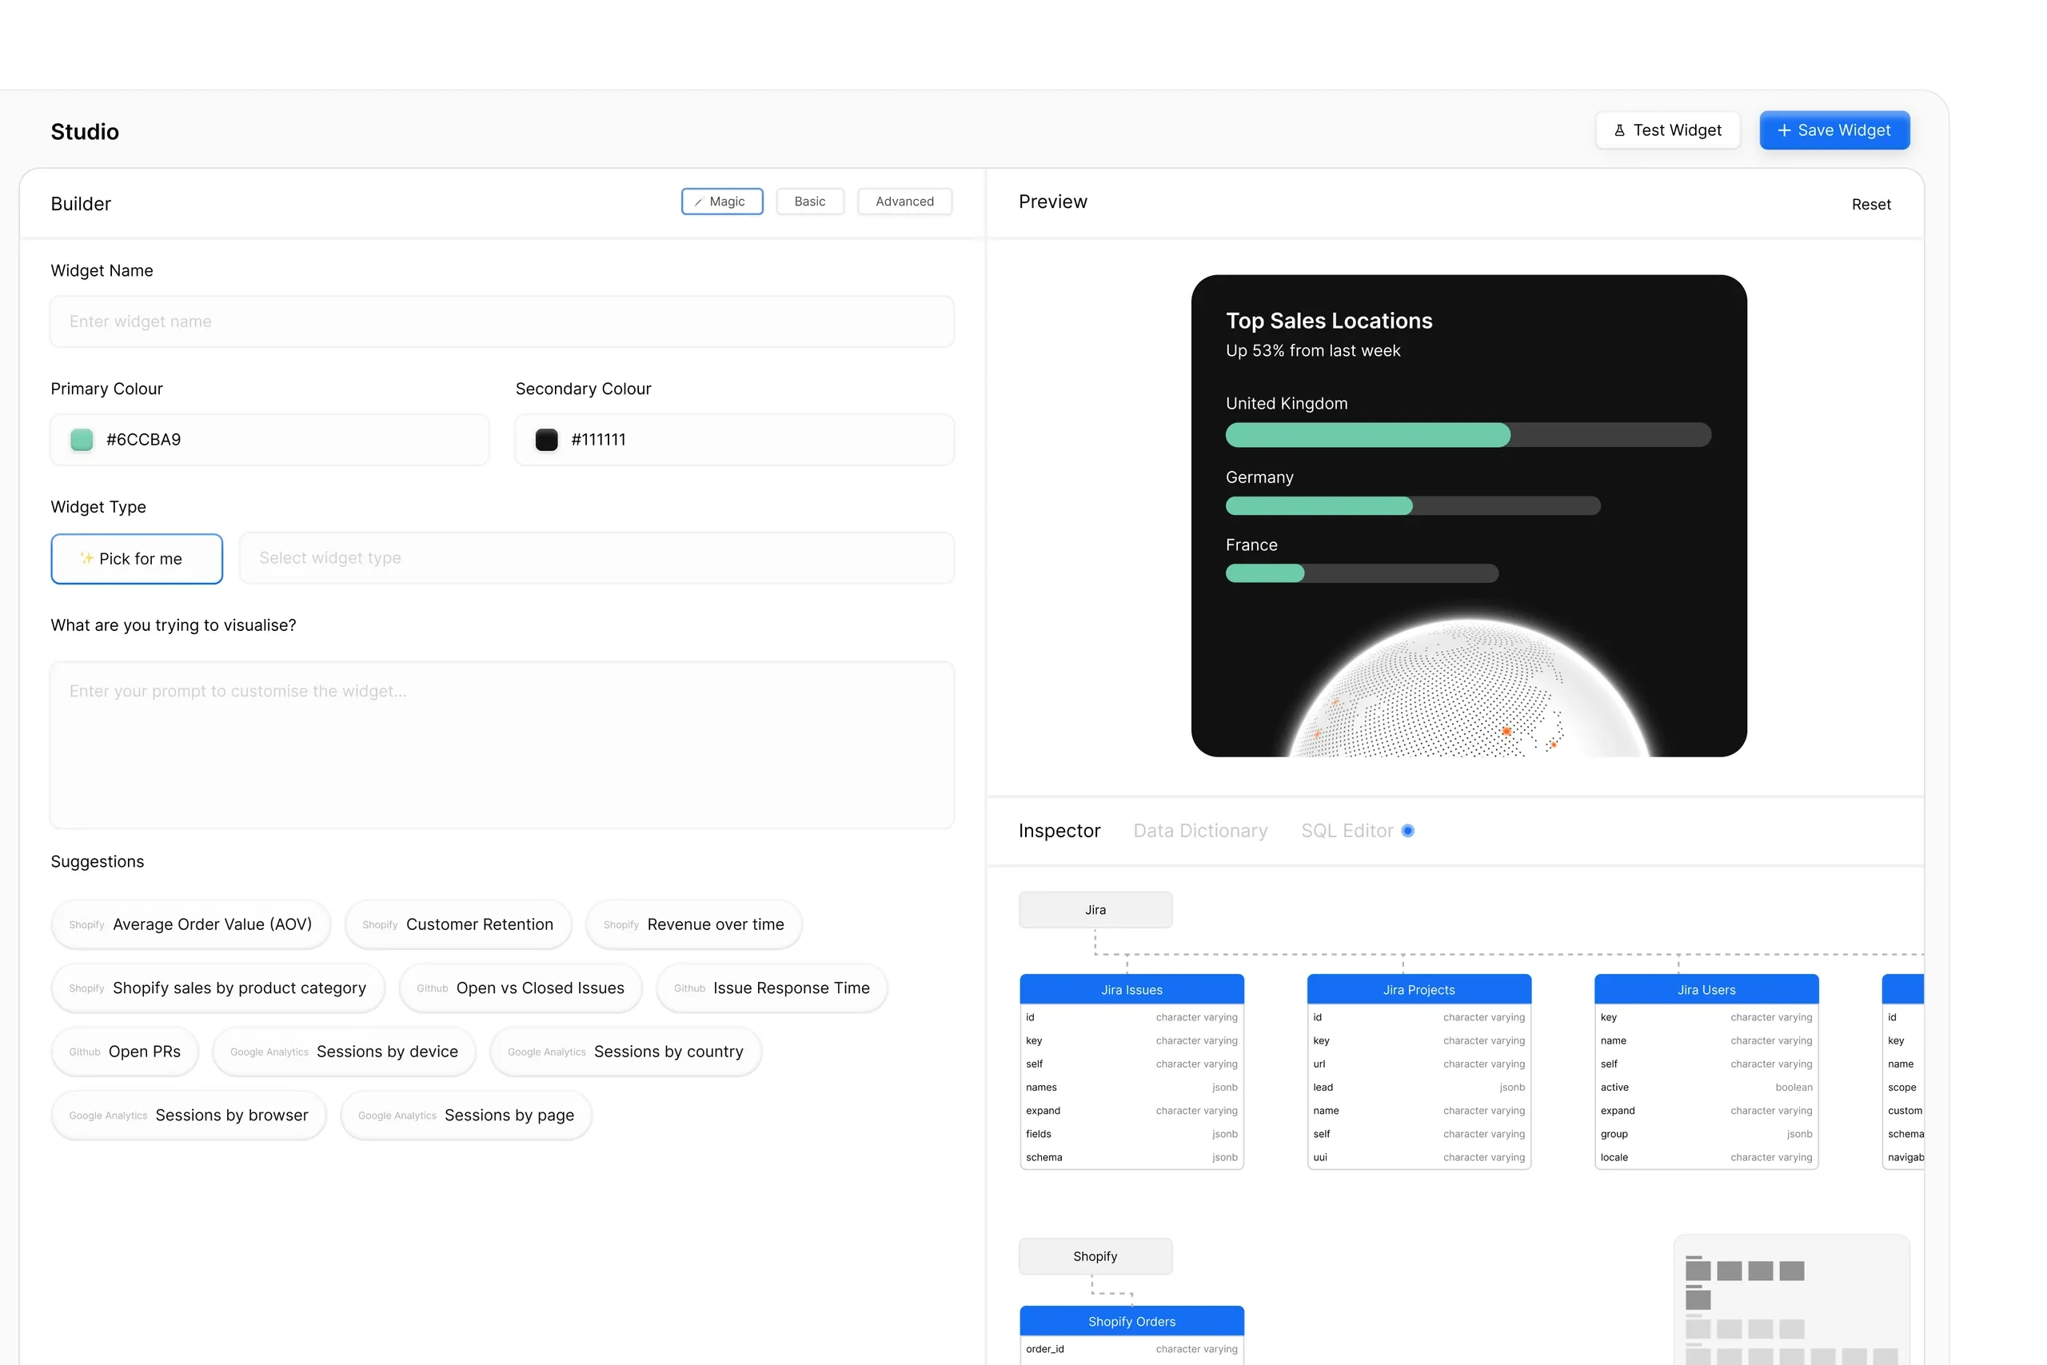This screenshot has width=2047, height=1365.
Task: Click the France progress bar
Action: tap(1361, 573)
